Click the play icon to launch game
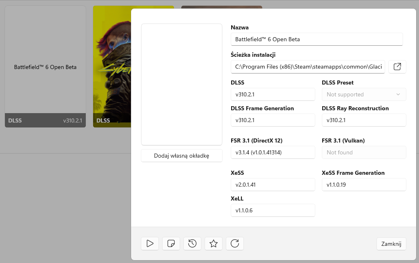Image resolution: width=419 pixels, height=263 pixels. pos(150,244)
